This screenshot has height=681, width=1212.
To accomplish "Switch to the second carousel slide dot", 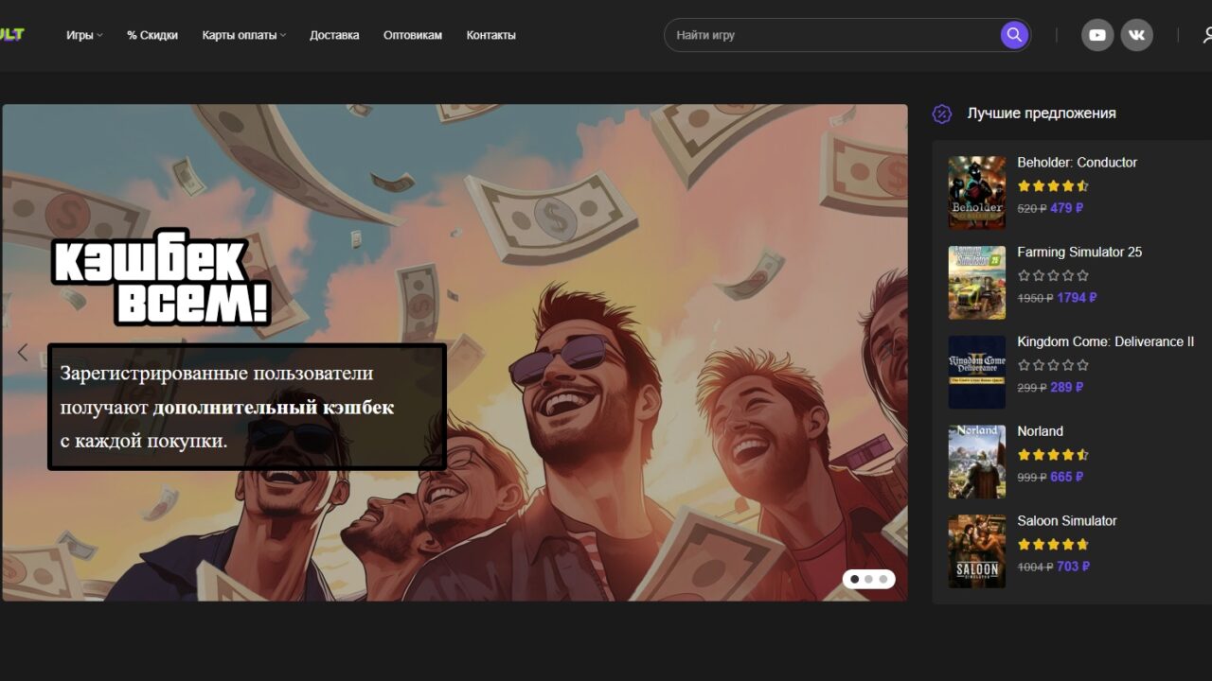I will click(868, 579).
